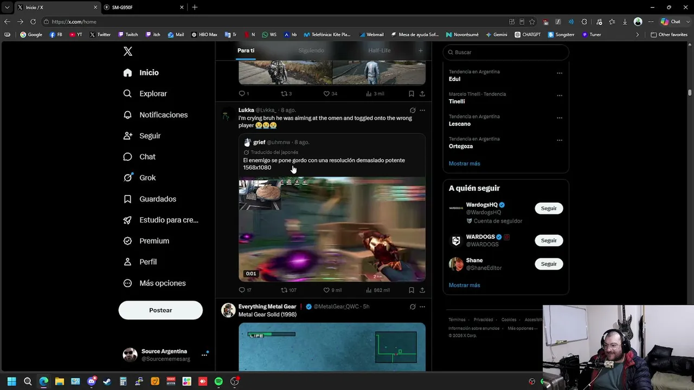Open Guardados bookmarks page
The height and width of the screenshot is (390, 694).
pyautogui.click(x=150, y=199)
